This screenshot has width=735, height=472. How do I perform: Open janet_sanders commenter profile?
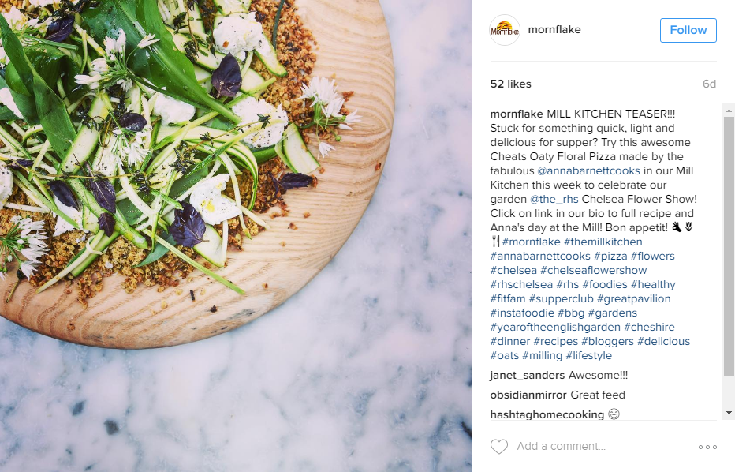point(528,376)
